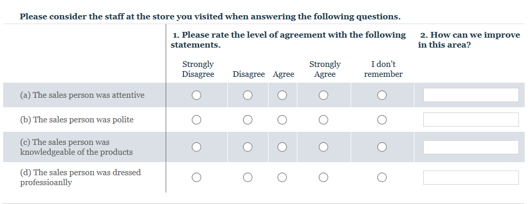Choose Strongly Disagree for dressed professionally

[x=196, y=177]
